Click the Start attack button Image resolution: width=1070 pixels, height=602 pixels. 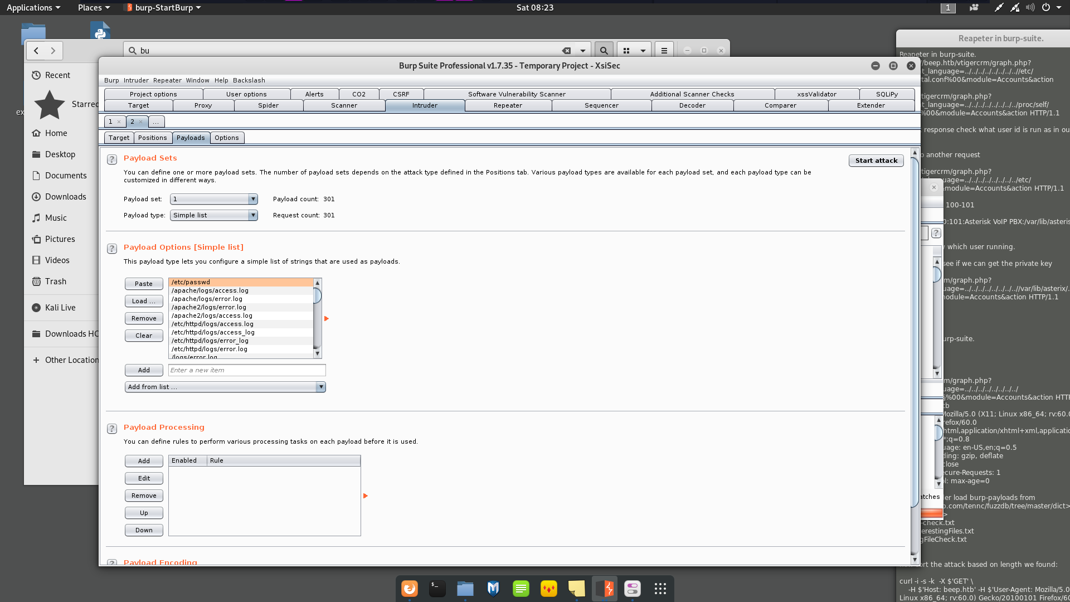[x=876, y=161]
